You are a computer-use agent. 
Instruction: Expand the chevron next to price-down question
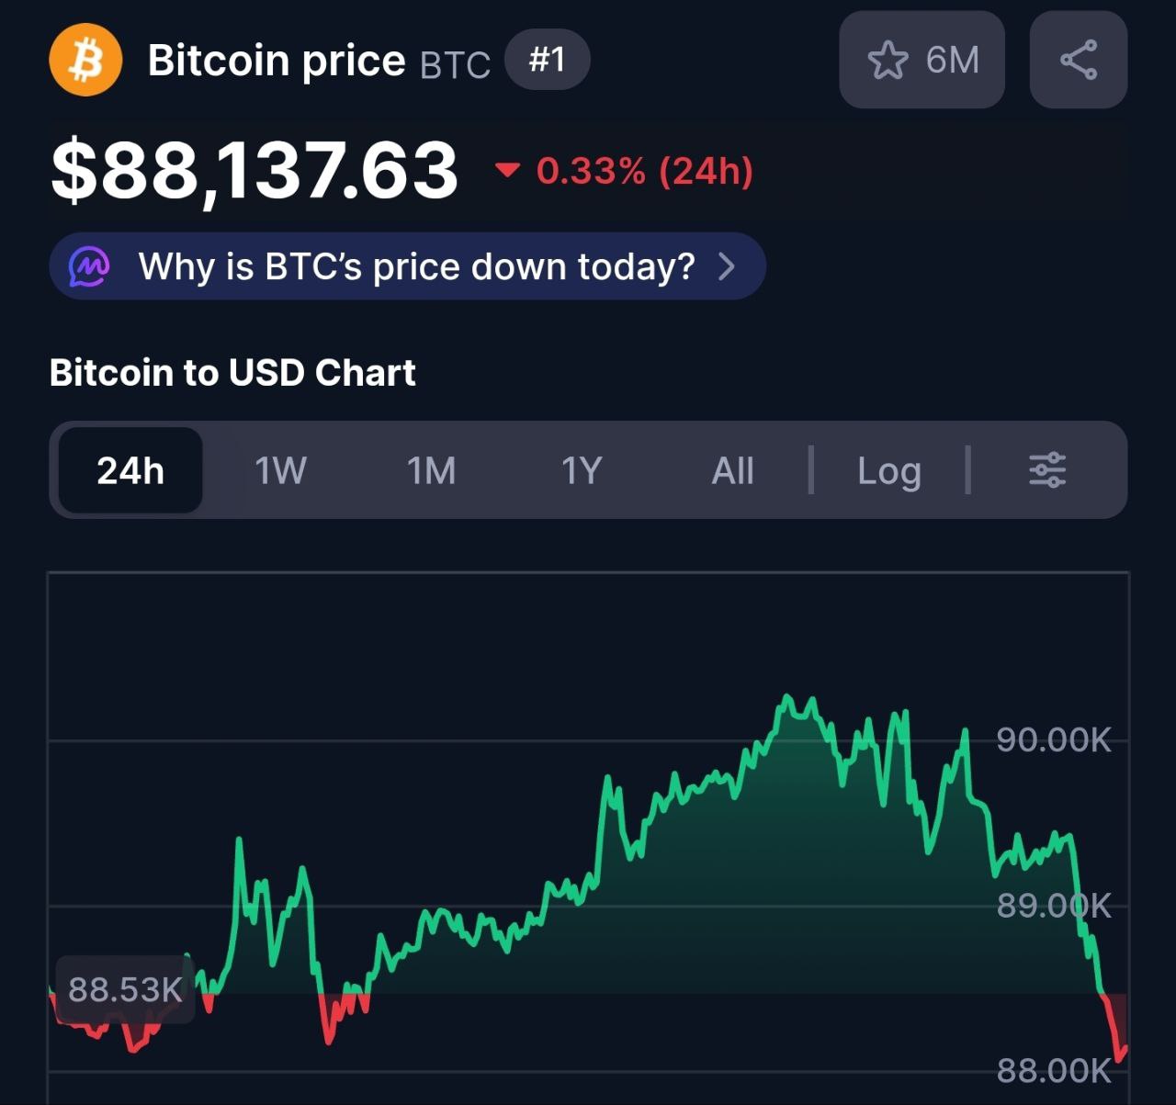tap(727, 266)
